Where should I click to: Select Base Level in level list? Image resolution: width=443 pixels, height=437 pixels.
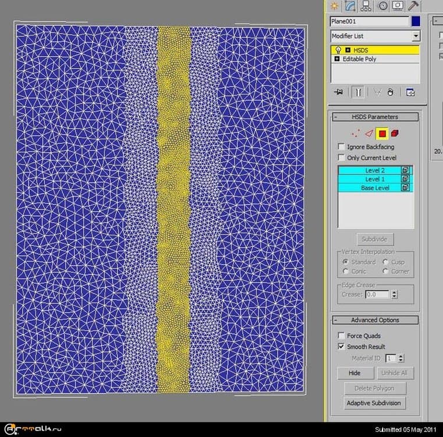point(375,188)
